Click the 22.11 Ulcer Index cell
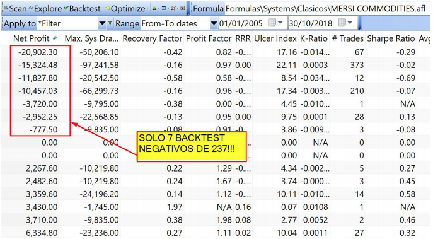 pos(287,65)
